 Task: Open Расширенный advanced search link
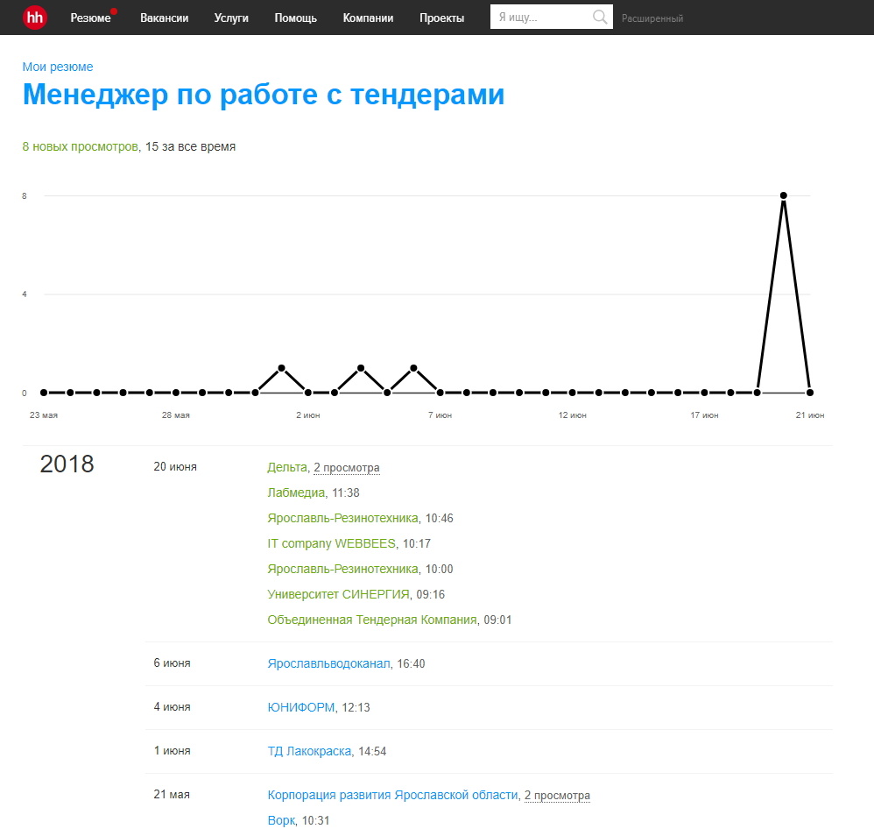click(x=652, y=18)
